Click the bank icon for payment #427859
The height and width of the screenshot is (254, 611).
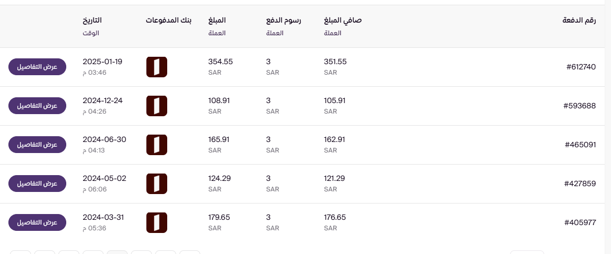156,184
